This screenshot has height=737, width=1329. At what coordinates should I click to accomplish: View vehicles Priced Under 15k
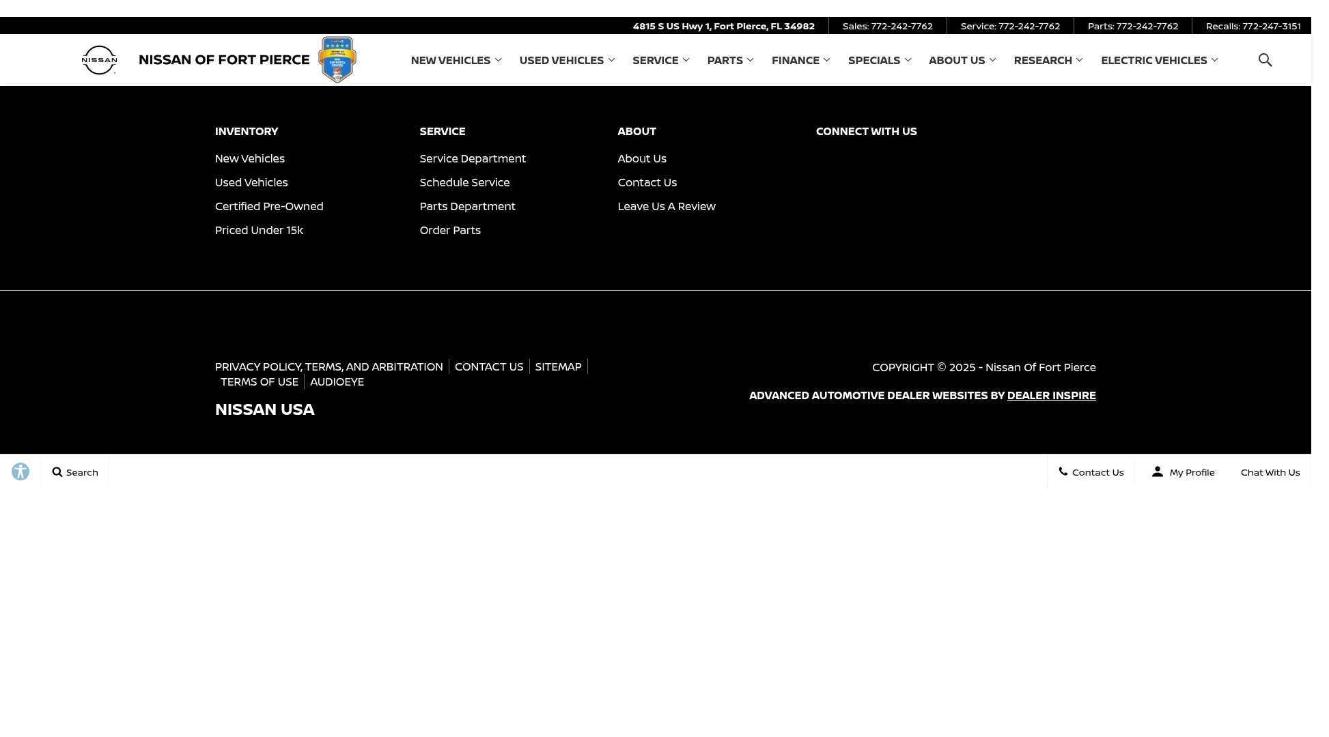(259, 230)
